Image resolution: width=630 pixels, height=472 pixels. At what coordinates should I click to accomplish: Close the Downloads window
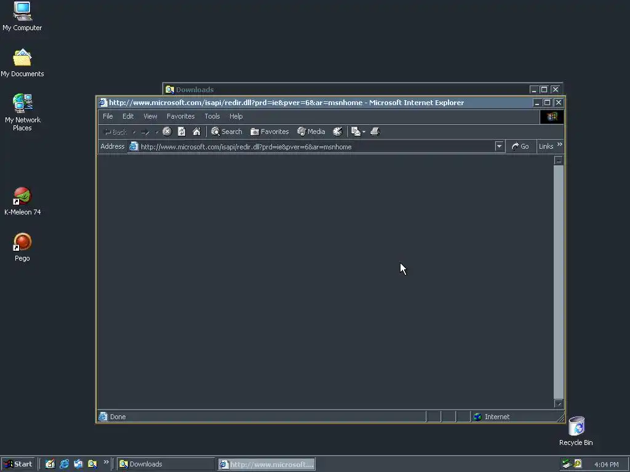556,90
